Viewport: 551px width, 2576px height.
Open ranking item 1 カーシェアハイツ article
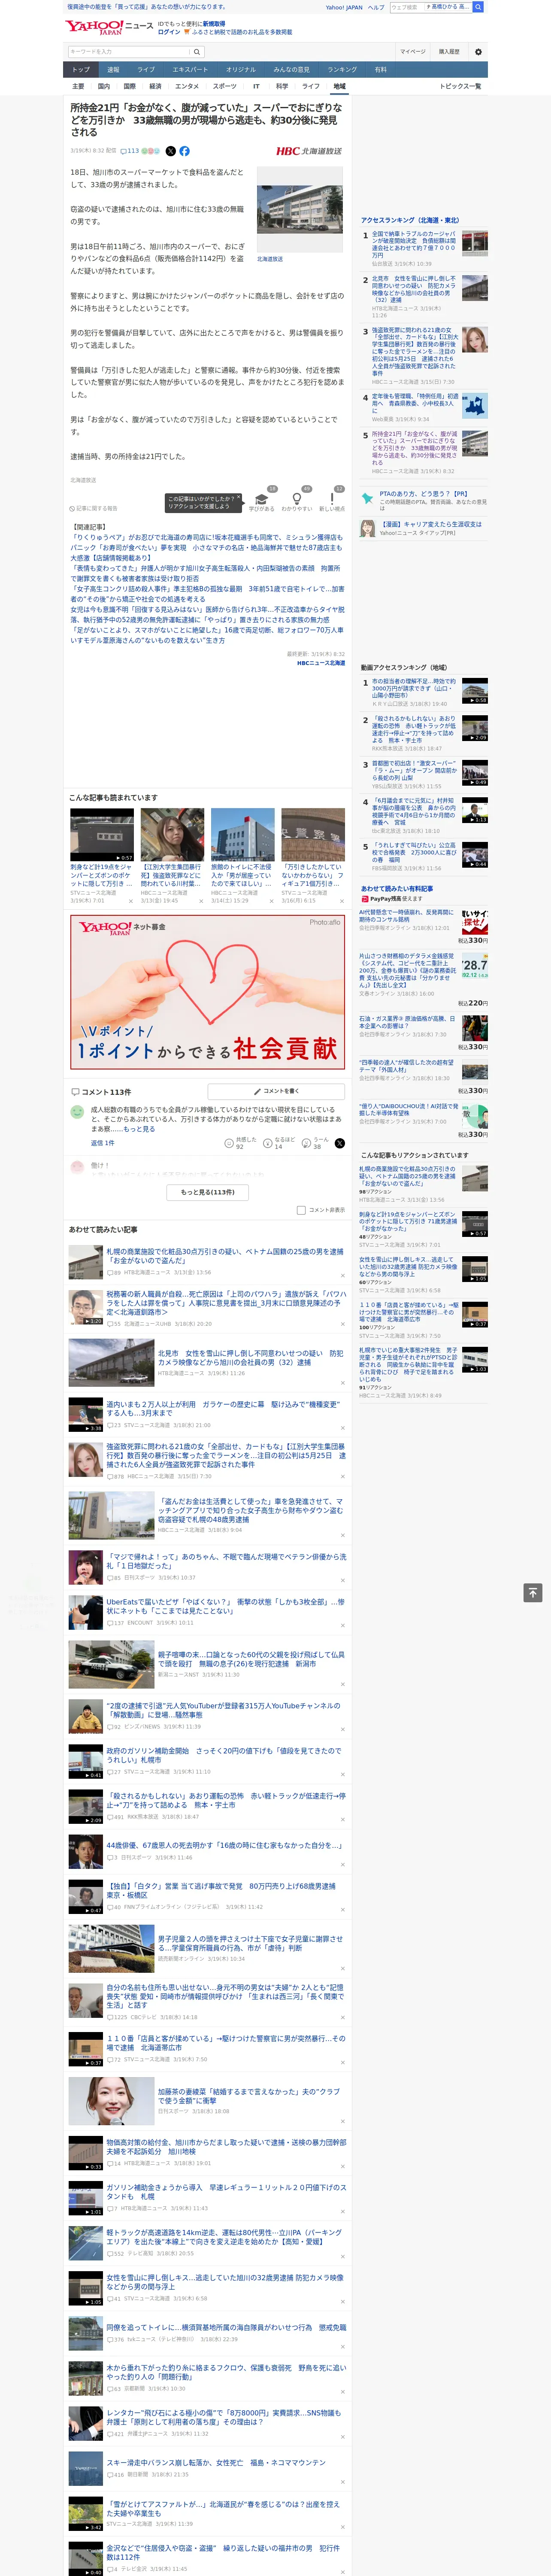tap(414, 244)
